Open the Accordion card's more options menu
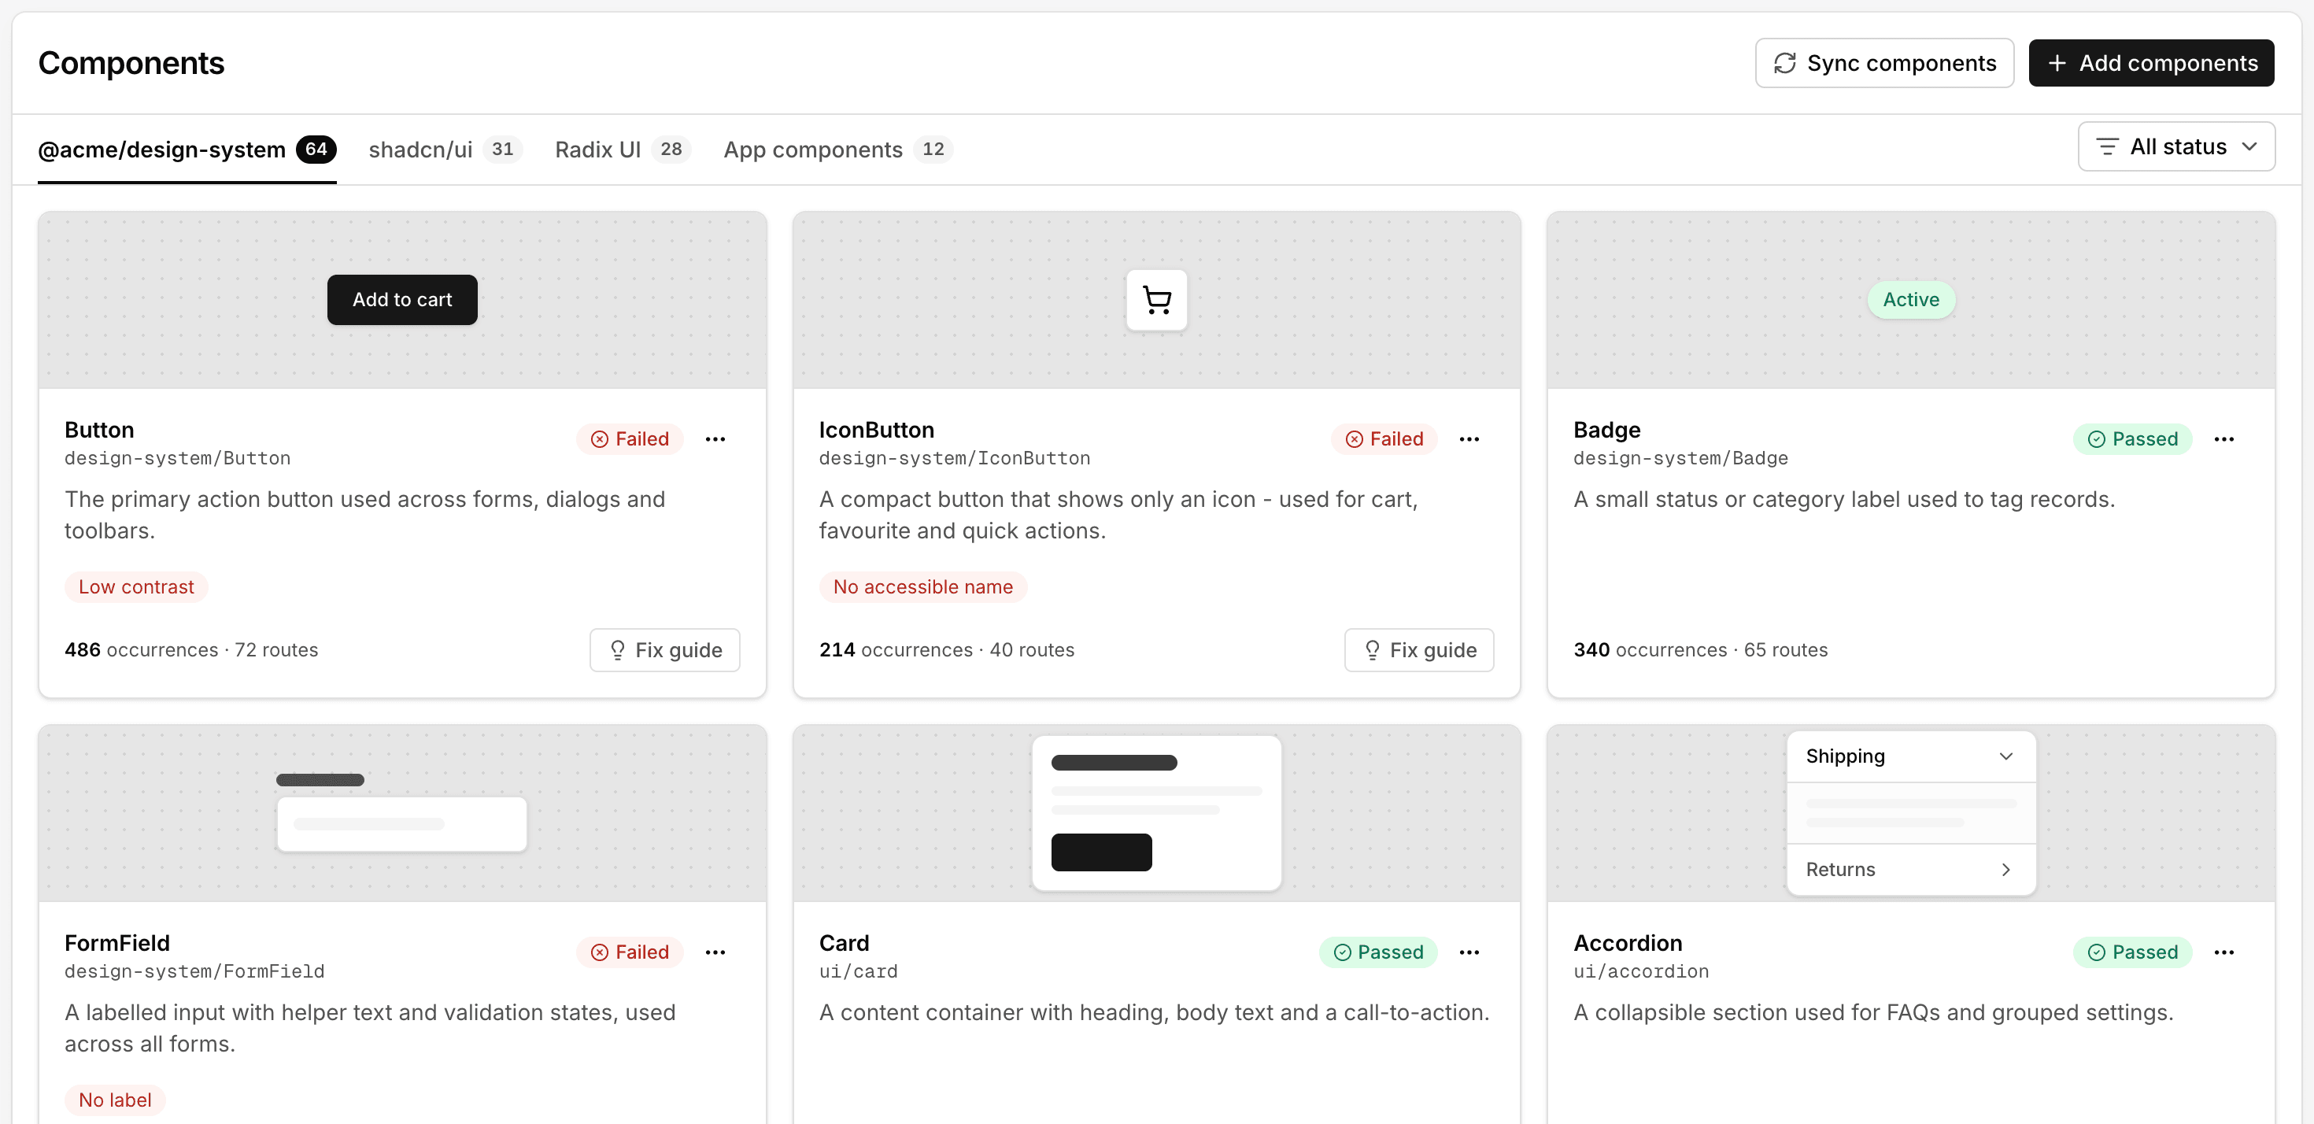Screen dimensions: 2314x1124 2223,952
